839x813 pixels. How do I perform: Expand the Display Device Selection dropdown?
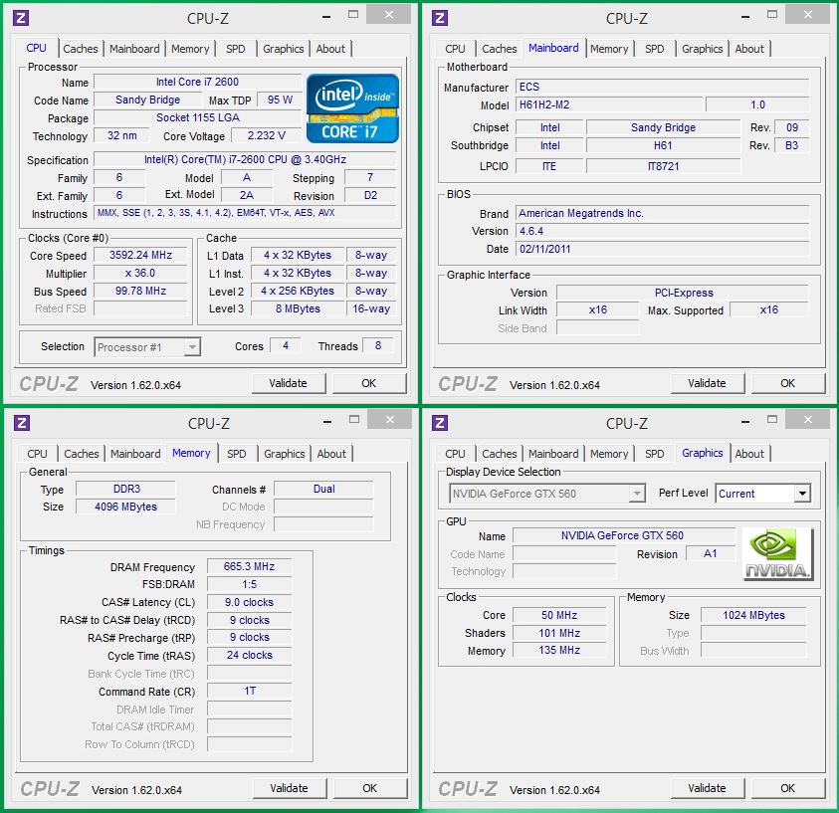click(637, 494)
